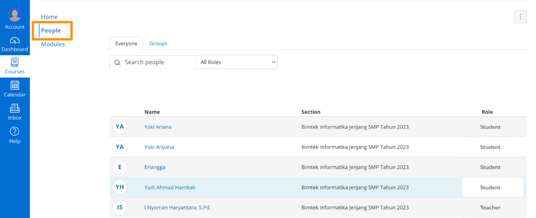The image size is (536, 218).
Task: Open the Account avatar menu
Action: [15, 19]
